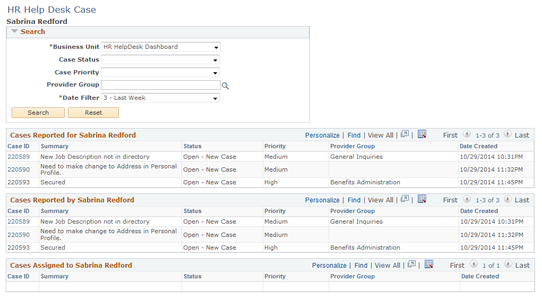
Task: Select Benefits Administration in Cases Reported for
Action: (365, 182)
